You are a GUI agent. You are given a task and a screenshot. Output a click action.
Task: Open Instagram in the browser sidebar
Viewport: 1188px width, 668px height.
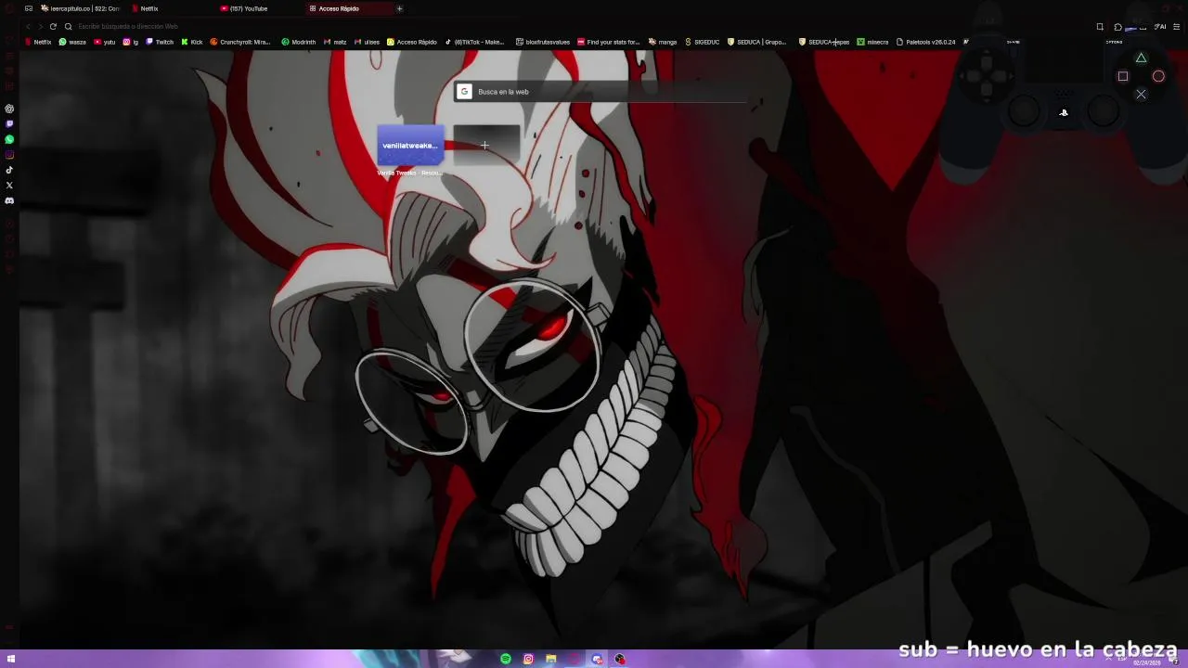click(x=9, y=155)
